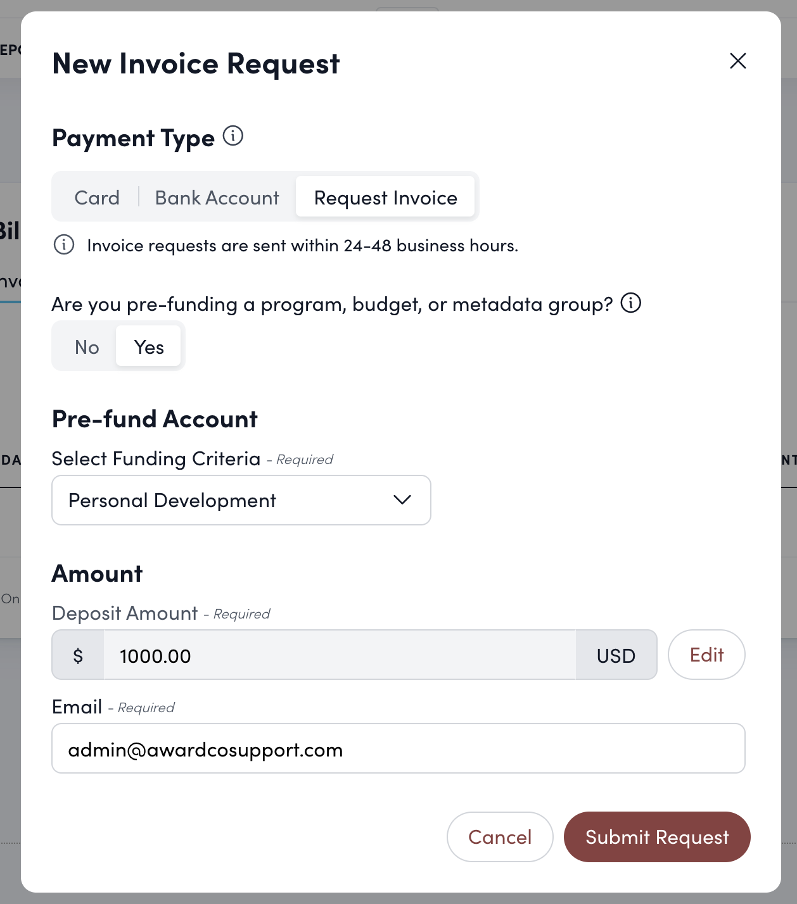The height and width of the screenshot is (904, 797).
Task: Select No for pre-funding
Action: tap(87, 347)
